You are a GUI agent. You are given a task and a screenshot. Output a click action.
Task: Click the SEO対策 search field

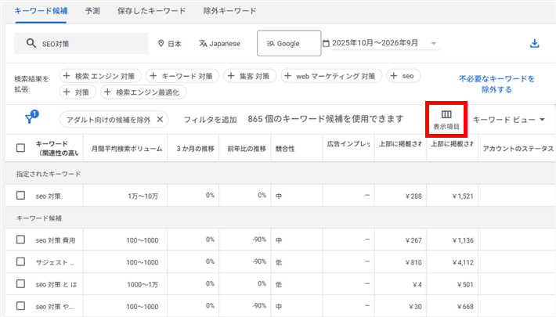coord(81,43)
